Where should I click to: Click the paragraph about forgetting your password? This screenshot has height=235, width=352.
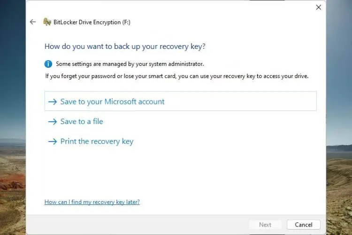point(177,76)
